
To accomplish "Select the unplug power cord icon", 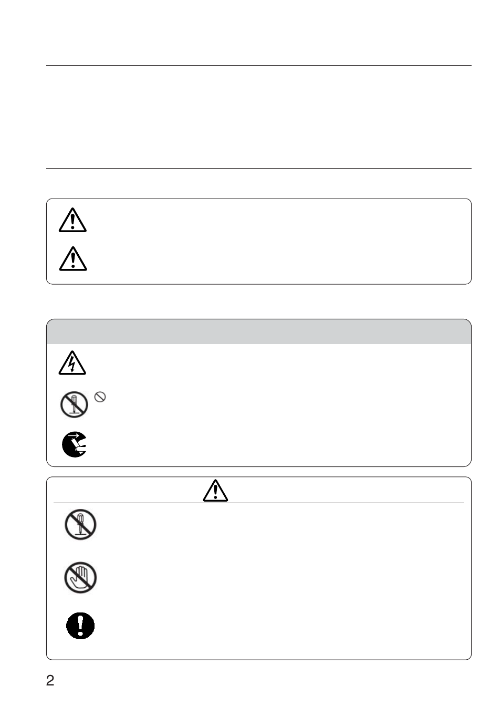I will pos(74,445).
